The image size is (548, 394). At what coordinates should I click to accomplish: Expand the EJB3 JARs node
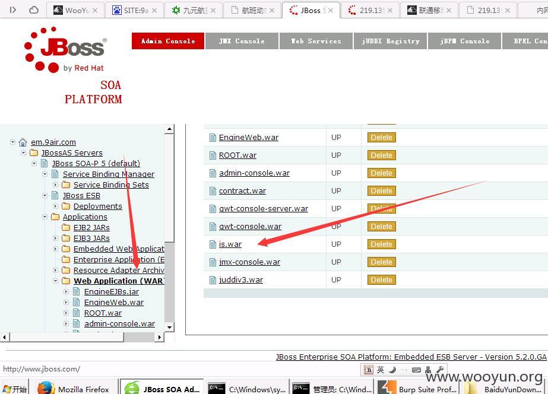tap(55, 238)
